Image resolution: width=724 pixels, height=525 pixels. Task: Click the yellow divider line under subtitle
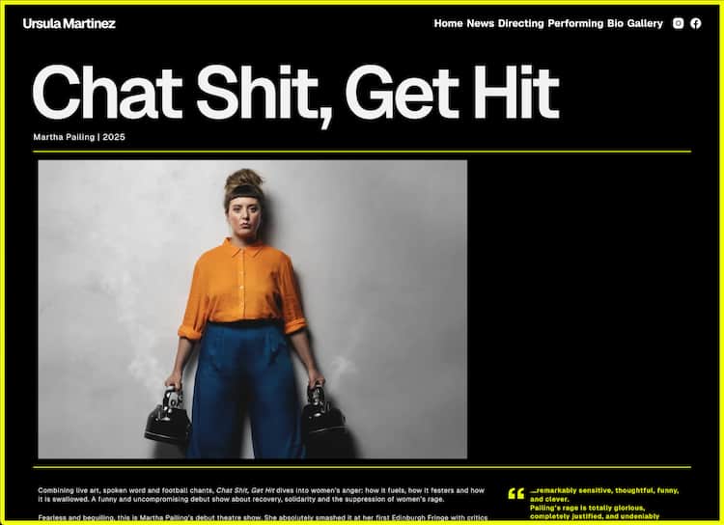pos(362,152)
